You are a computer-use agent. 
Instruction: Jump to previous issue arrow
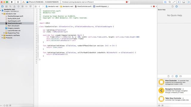point(152,7)
